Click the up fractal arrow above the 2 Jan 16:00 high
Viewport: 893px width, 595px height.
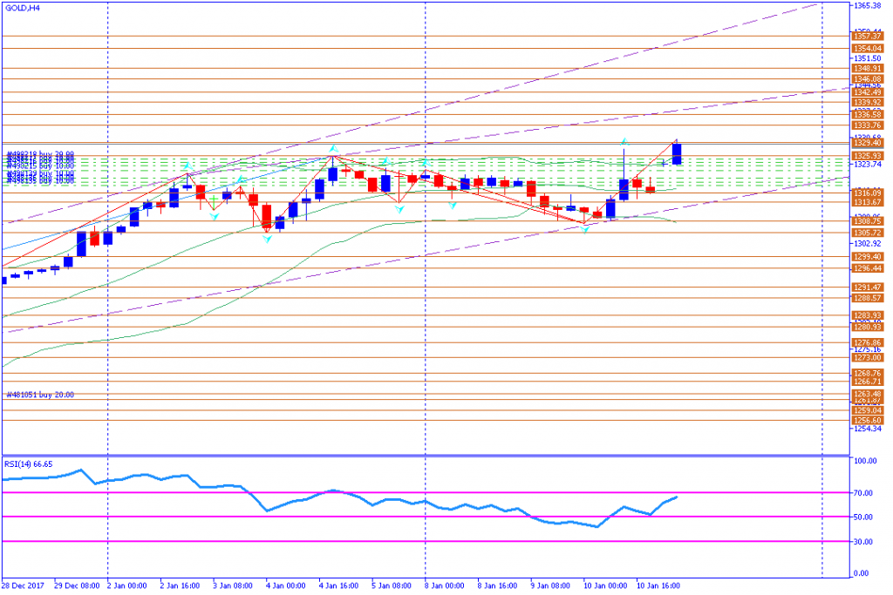pyautogui.click(x=187, y=166)
